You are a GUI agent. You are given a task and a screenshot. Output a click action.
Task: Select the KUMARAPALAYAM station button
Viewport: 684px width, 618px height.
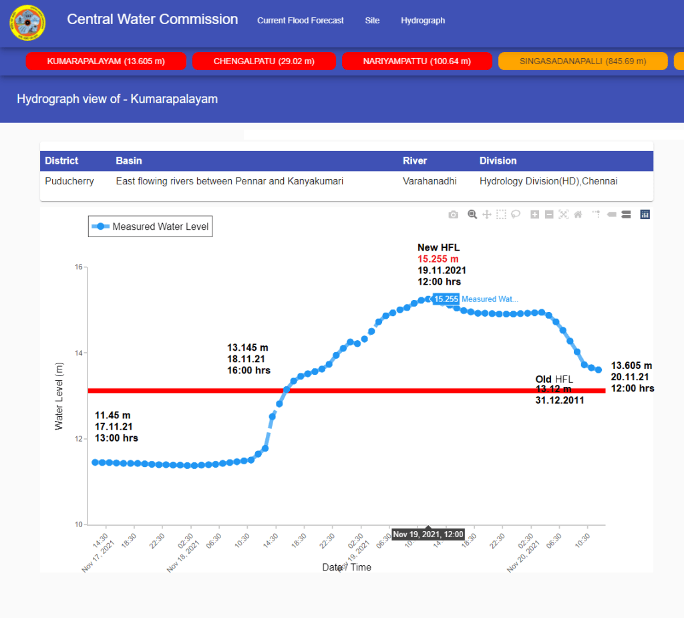click(106, 61)
